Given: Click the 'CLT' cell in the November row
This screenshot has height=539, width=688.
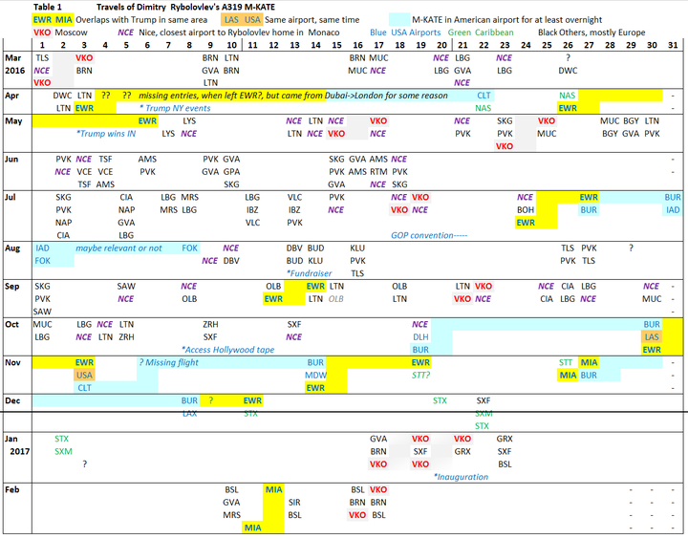Looking at the screenshot, I should click(x=84, y=388).
